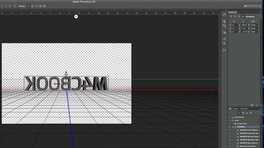This screenshot has width=264, height=148.
Task: Switch to the 3D panel tab
Action: tap(230, 109)
